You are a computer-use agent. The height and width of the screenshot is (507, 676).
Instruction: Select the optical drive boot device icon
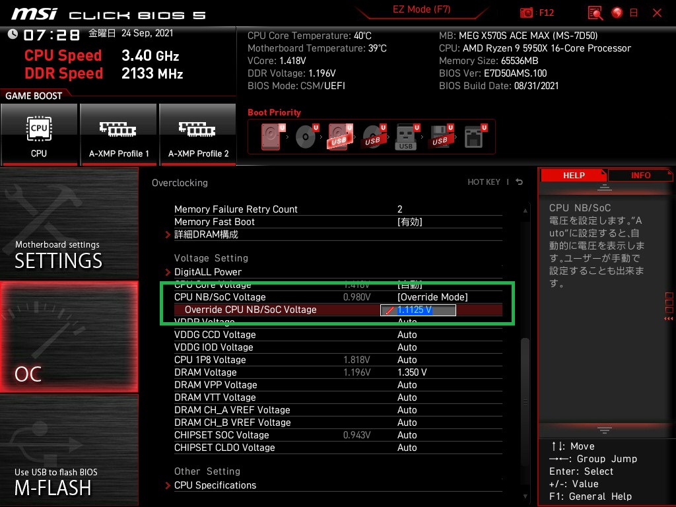click(x=307, y=137)
